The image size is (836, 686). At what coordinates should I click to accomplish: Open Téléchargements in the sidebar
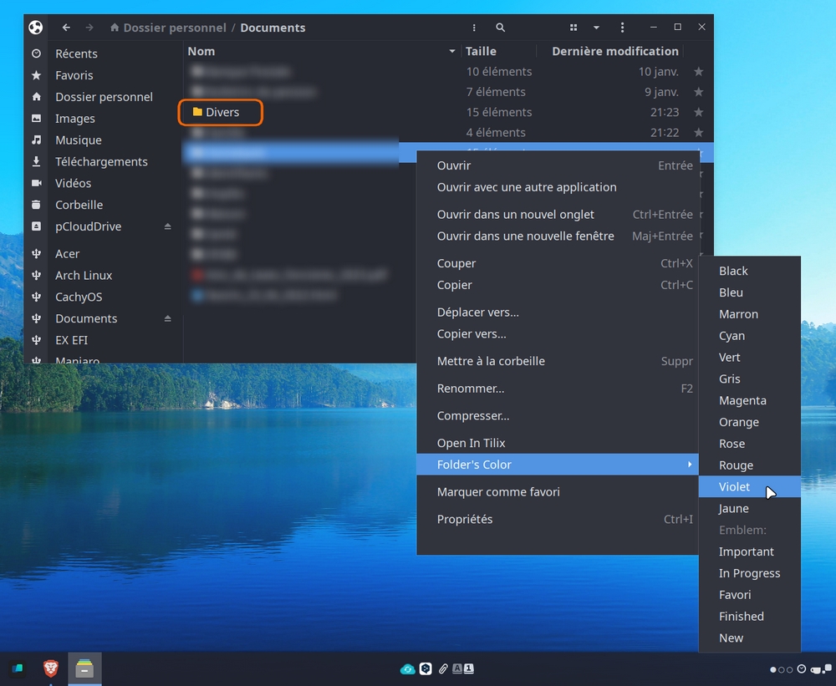click(x=101, y=161)
